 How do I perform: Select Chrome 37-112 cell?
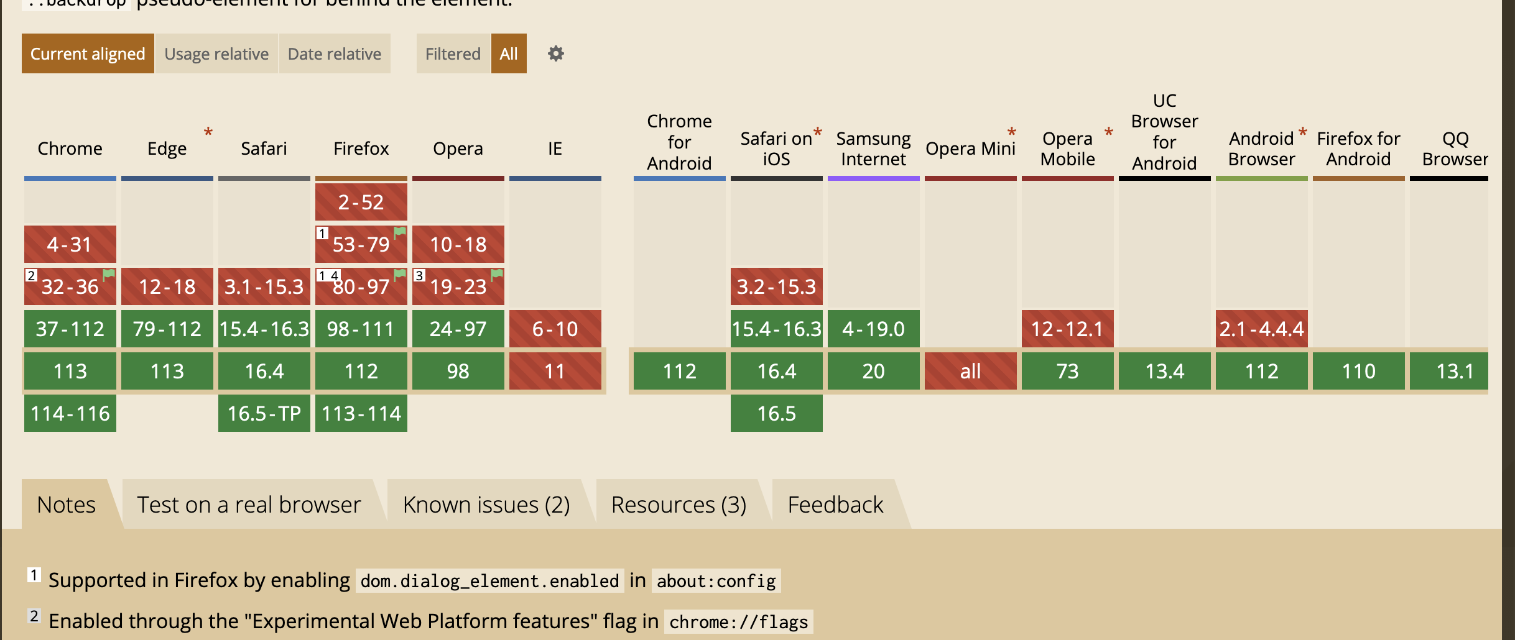[70, 329]
